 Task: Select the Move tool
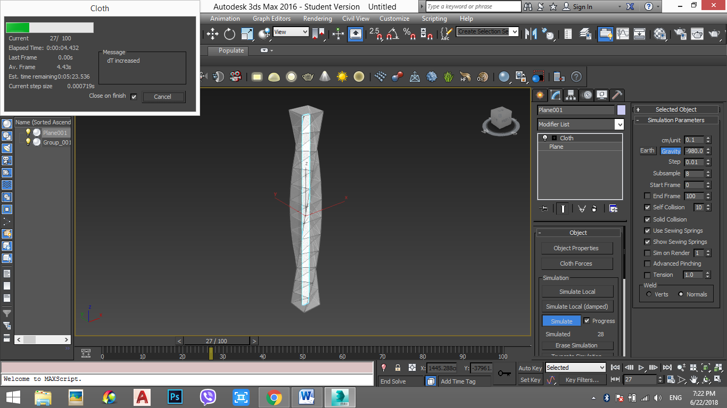tap(212, 34)
